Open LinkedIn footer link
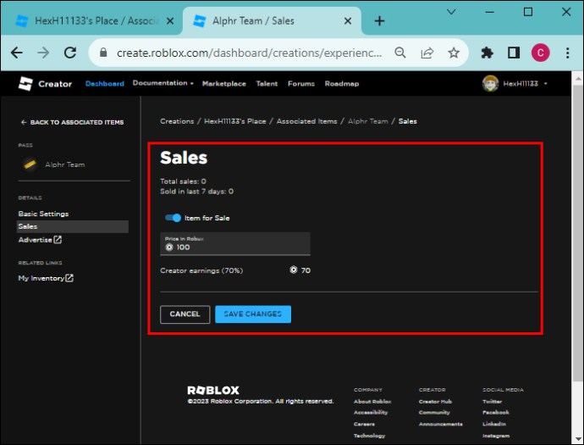Viewport: 584px width, 445px height. coord(494,424)
